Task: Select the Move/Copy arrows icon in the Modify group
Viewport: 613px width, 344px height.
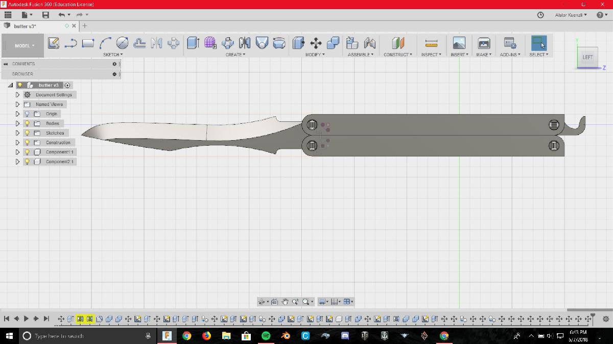Action: tap(316, 43)
